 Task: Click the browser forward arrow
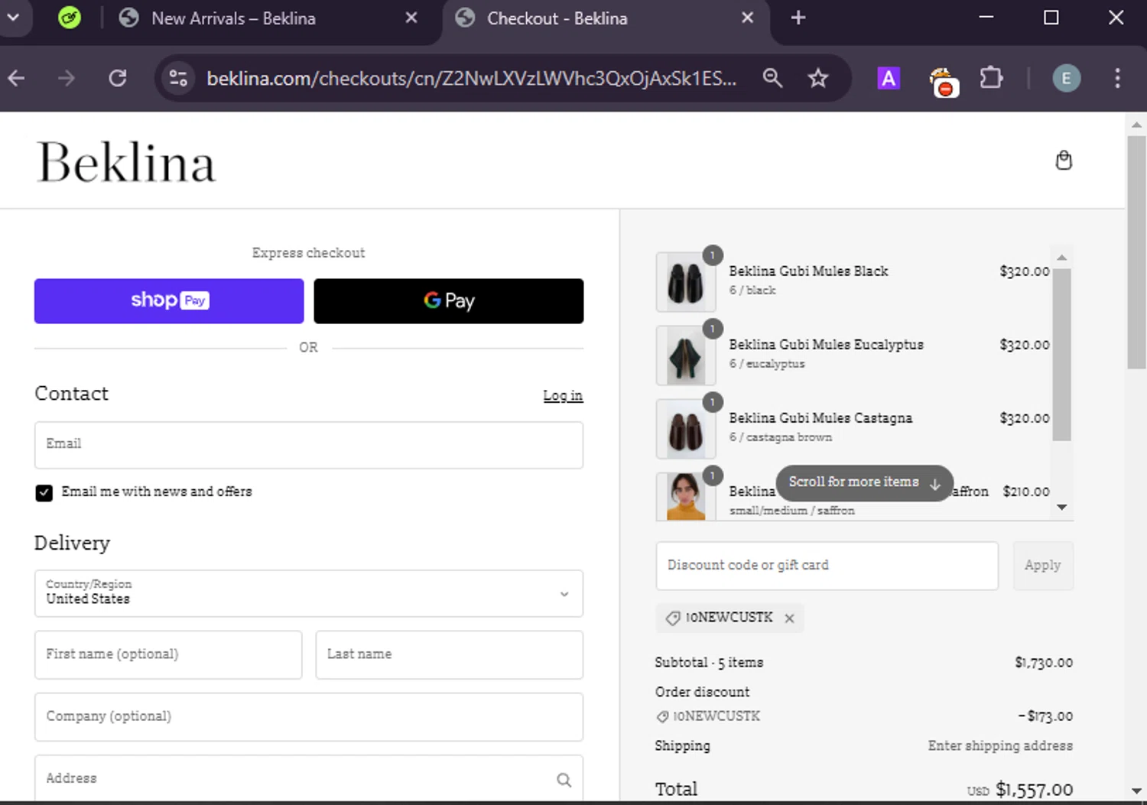tap(67, 78)
